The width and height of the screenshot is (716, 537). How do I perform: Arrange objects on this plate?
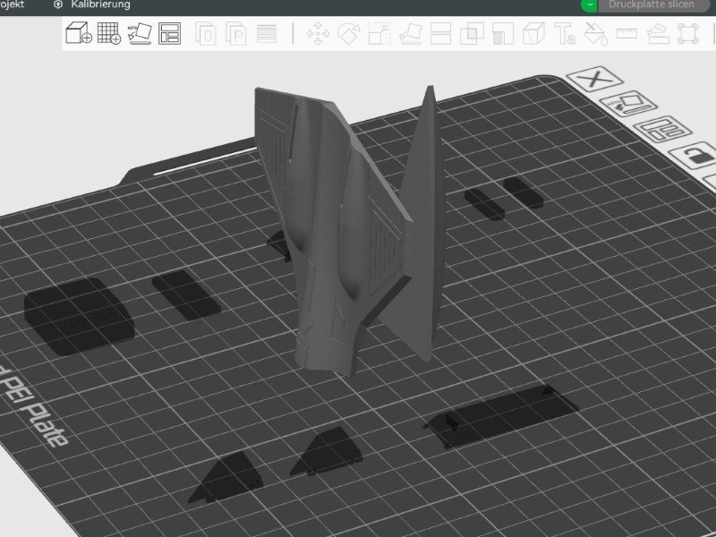(662, 129)
